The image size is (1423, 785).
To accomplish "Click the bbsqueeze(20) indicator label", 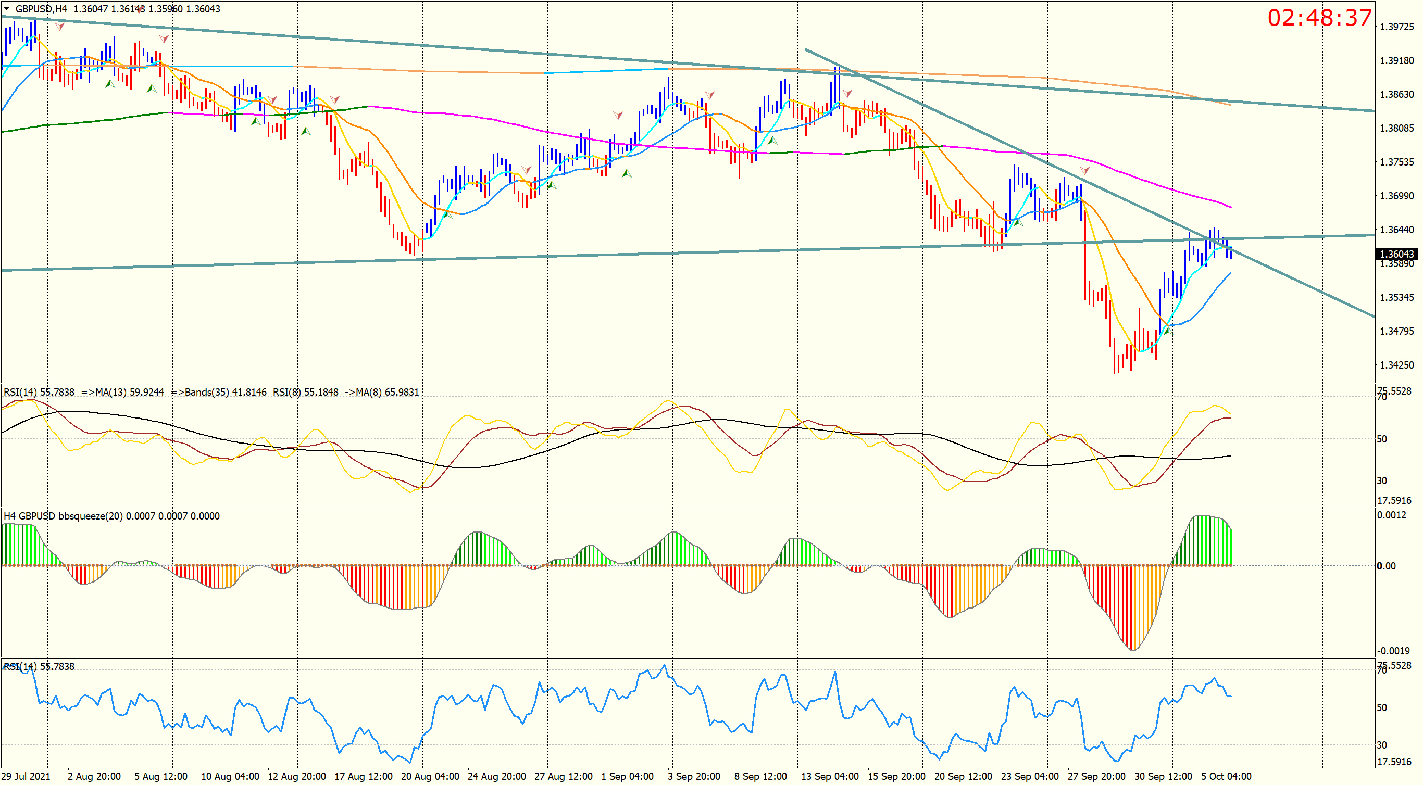I will click(111, 515).
